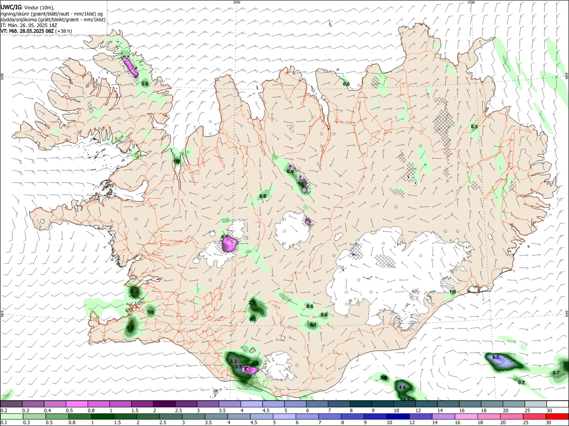Select the top-row legend swatch between 0.2 and 0.3
The height and width of the screenshot is (426, 569).
(x=11, y=404)
